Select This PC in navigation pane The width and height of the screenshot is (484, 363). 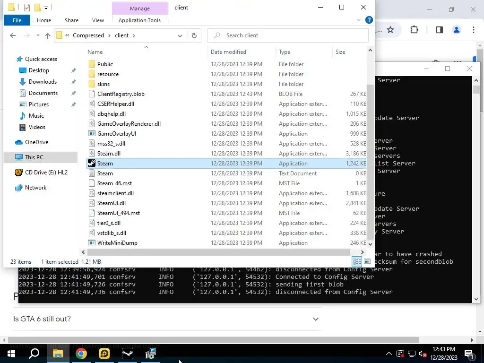[x=41, y=157]
